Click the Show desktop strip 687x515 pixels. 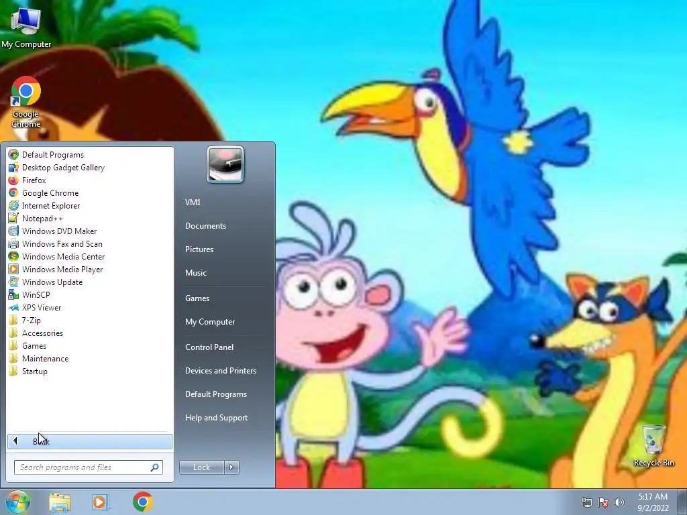682,502
